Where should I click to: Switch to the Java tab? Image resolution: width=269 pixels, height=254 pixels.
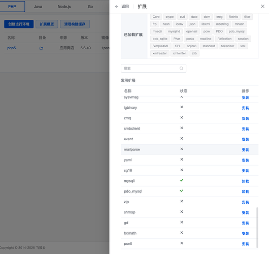[x=38, y=7]
